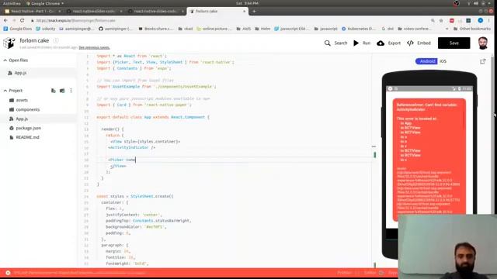Screen dimensions: 497x279
Task: Bookmark this page with the star icon
Action: [x=441, y=20]
